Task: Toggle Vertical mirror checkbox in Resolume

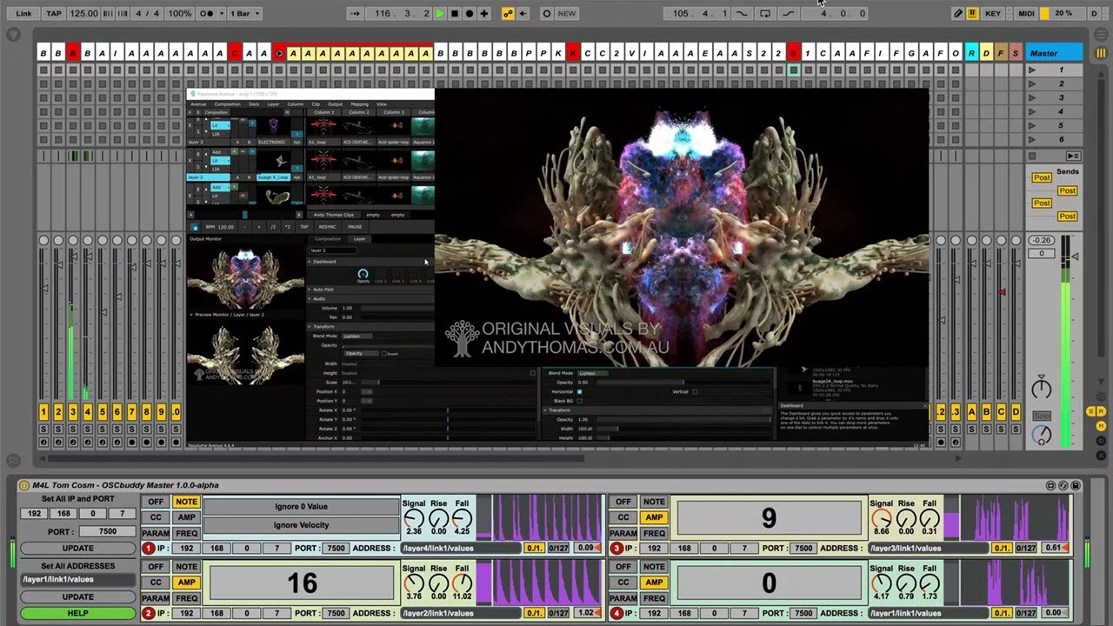Action: coord(695,392)
